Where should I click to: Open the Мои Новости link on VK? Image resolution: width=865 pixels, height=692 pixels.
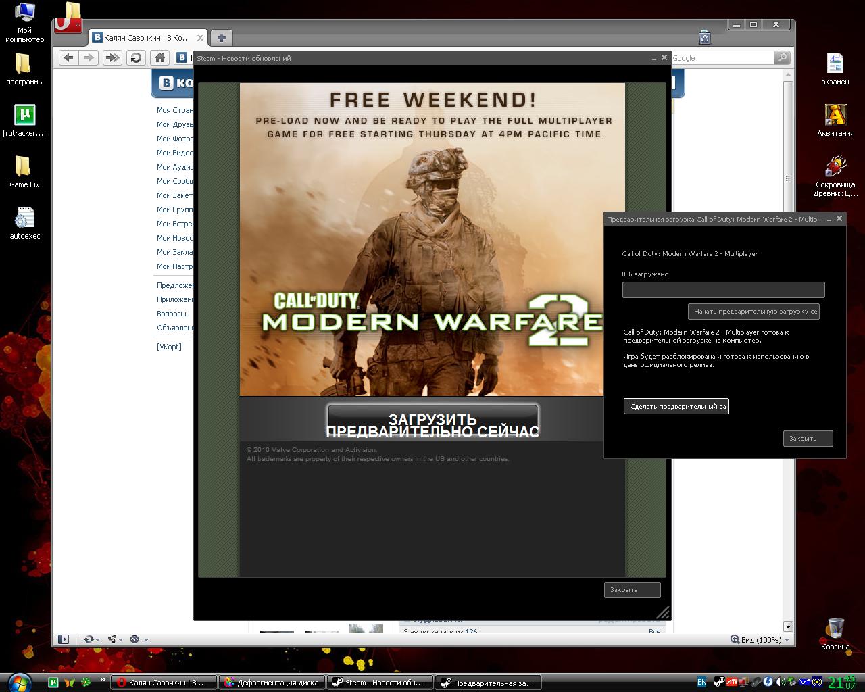point(175,238)
